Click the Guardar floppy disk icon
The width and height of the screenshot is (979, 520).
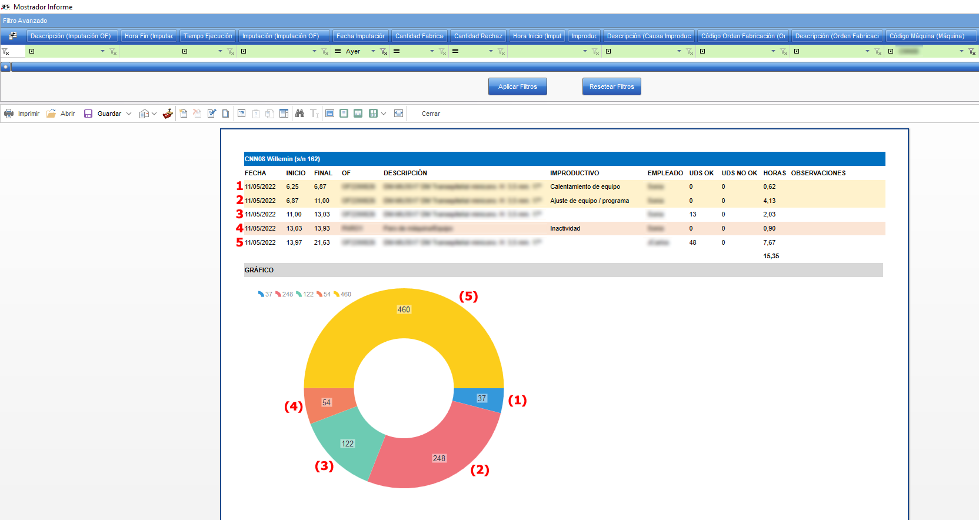[x=88, y=114]
